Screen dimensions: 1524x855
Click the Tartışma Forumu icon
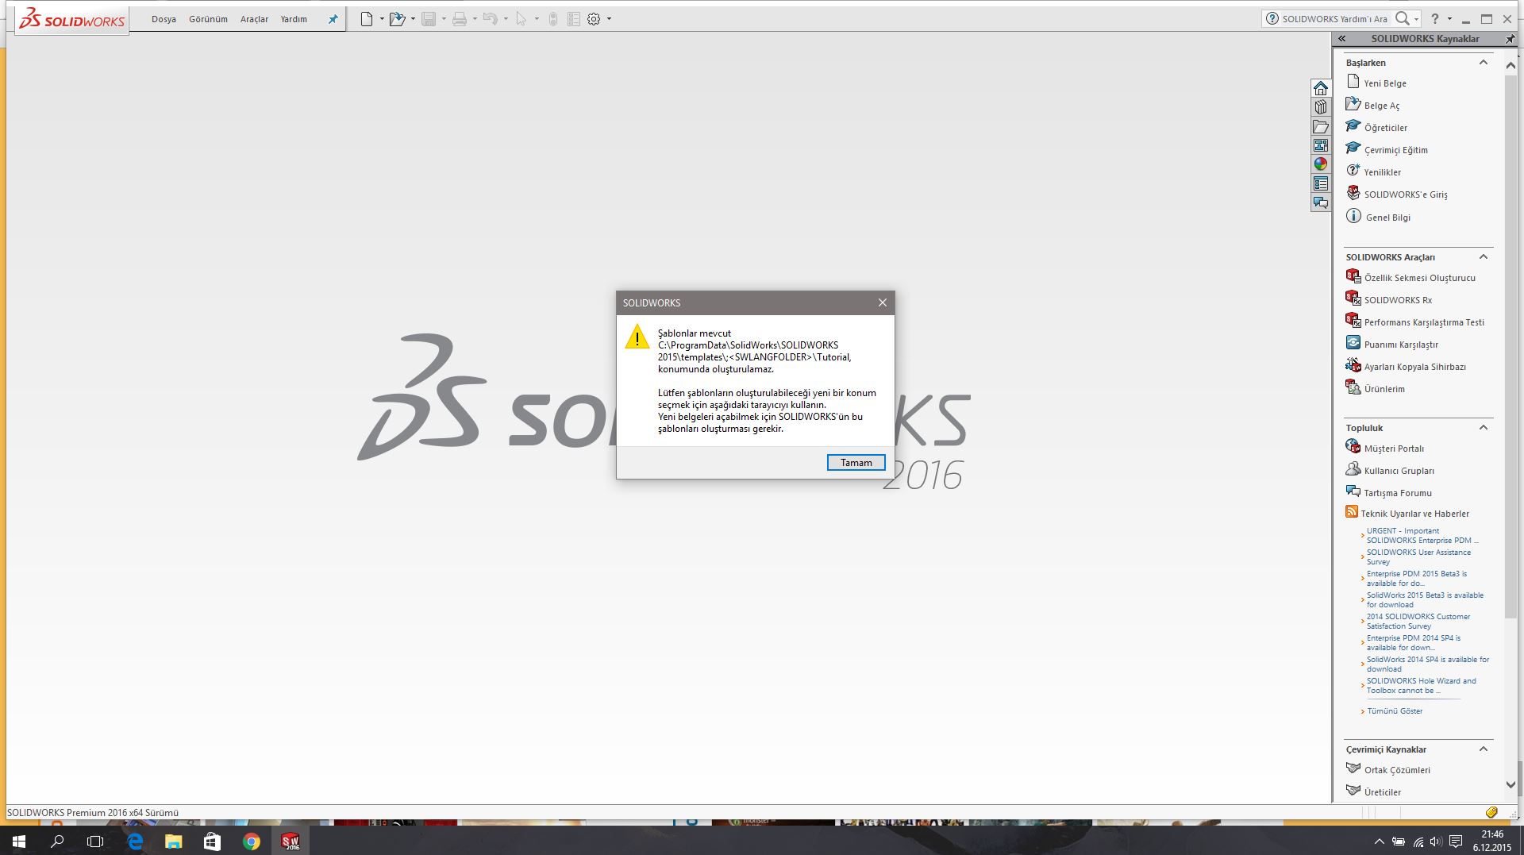(x=1353, y=491)
